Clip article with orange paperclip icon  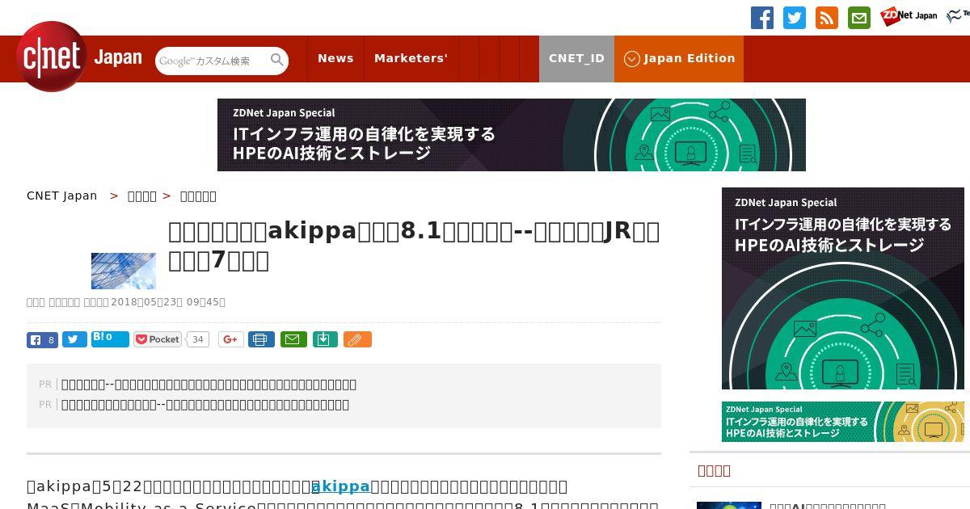click(x=357, y=339)
